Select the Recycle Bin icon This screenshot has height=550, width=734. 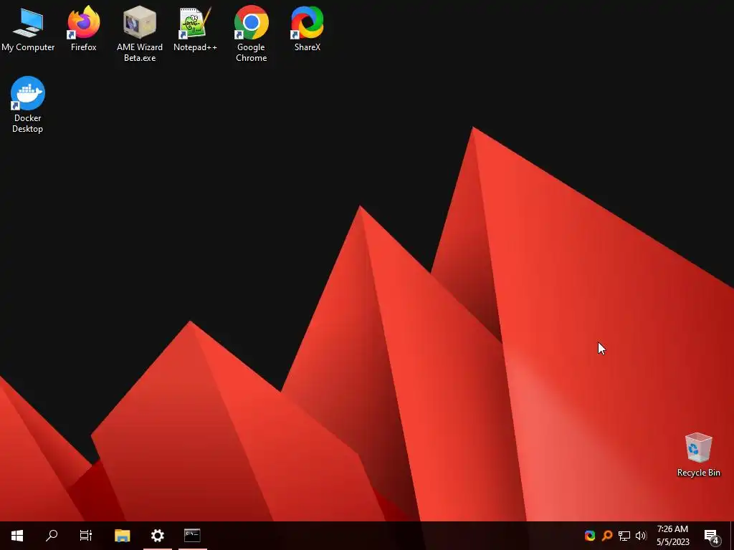[x=698, y=455]
